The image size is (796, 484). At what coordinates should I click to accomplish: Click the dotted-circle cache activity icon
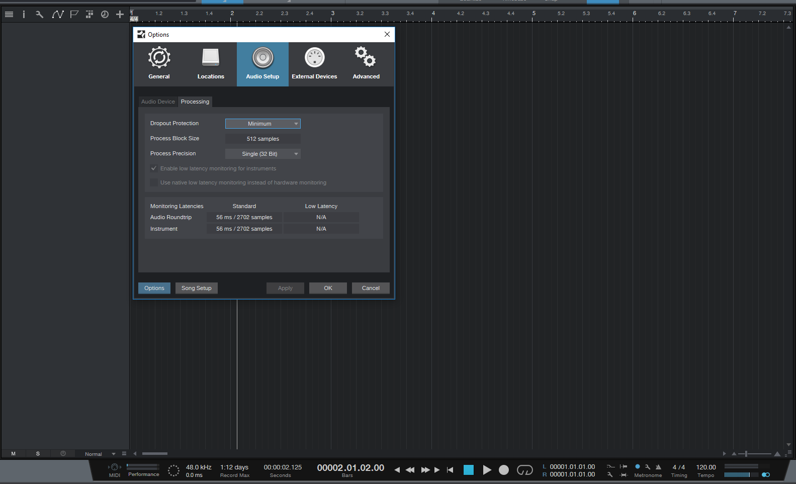[173, 470]
